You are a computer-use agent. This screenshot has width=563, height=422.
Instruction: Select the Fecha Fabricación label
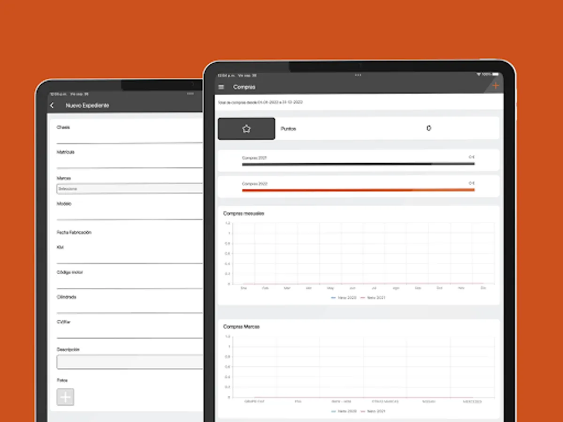74,233
